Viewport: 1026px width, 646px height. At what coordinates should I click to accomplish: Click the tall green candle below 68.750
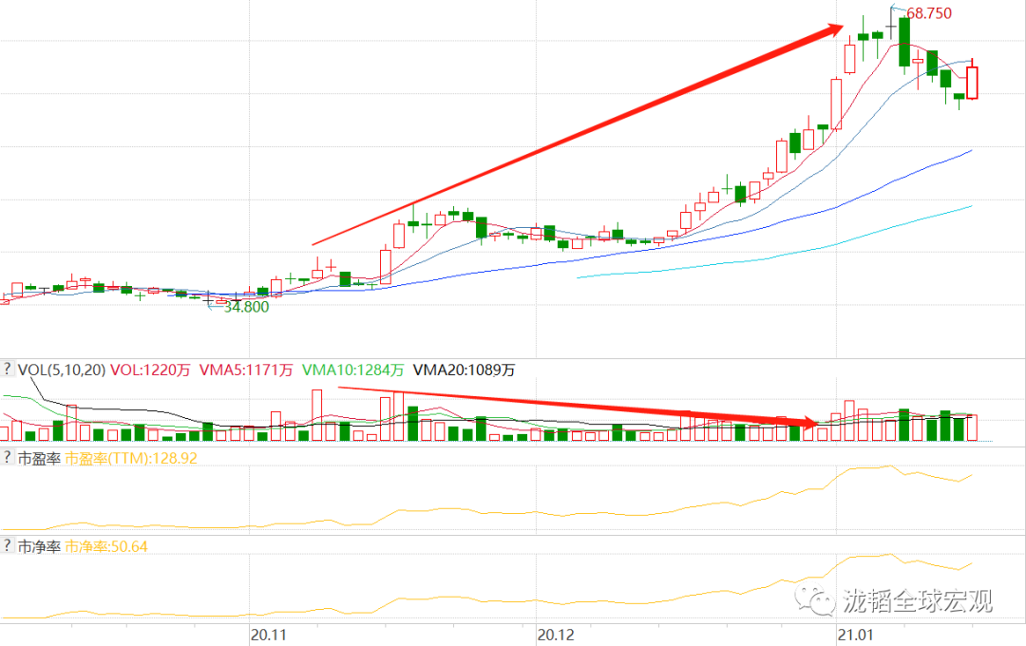pos(904,43)
